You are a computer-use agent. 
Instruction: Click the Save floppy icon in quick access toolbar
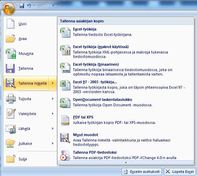[x=22, y=6]
